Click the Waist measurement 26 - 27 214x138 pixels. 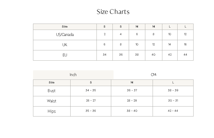pyautogui.click(x=91, y=100)
